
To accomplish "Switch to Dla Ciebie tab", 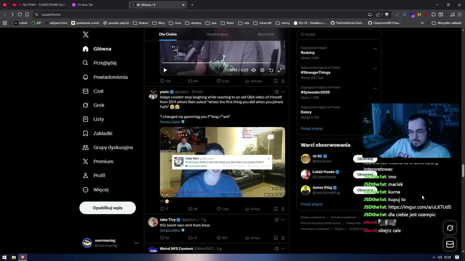I will 168,34.
